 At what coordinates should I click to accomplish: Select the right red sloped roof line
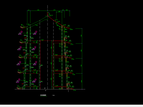click(x=59, y=23)
